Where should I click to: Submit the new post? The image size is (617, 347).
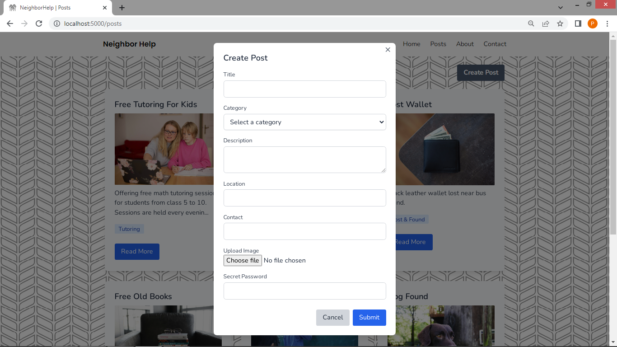369,318
